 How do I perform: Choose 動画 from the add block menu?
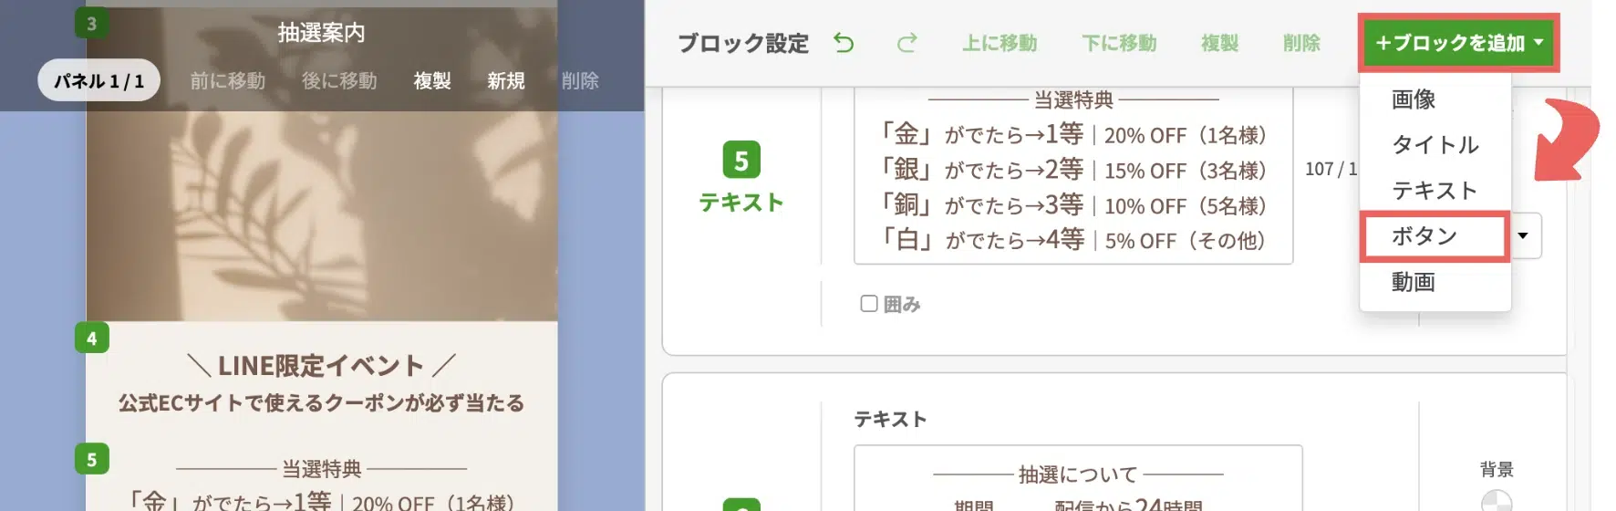coord(1414,282)
